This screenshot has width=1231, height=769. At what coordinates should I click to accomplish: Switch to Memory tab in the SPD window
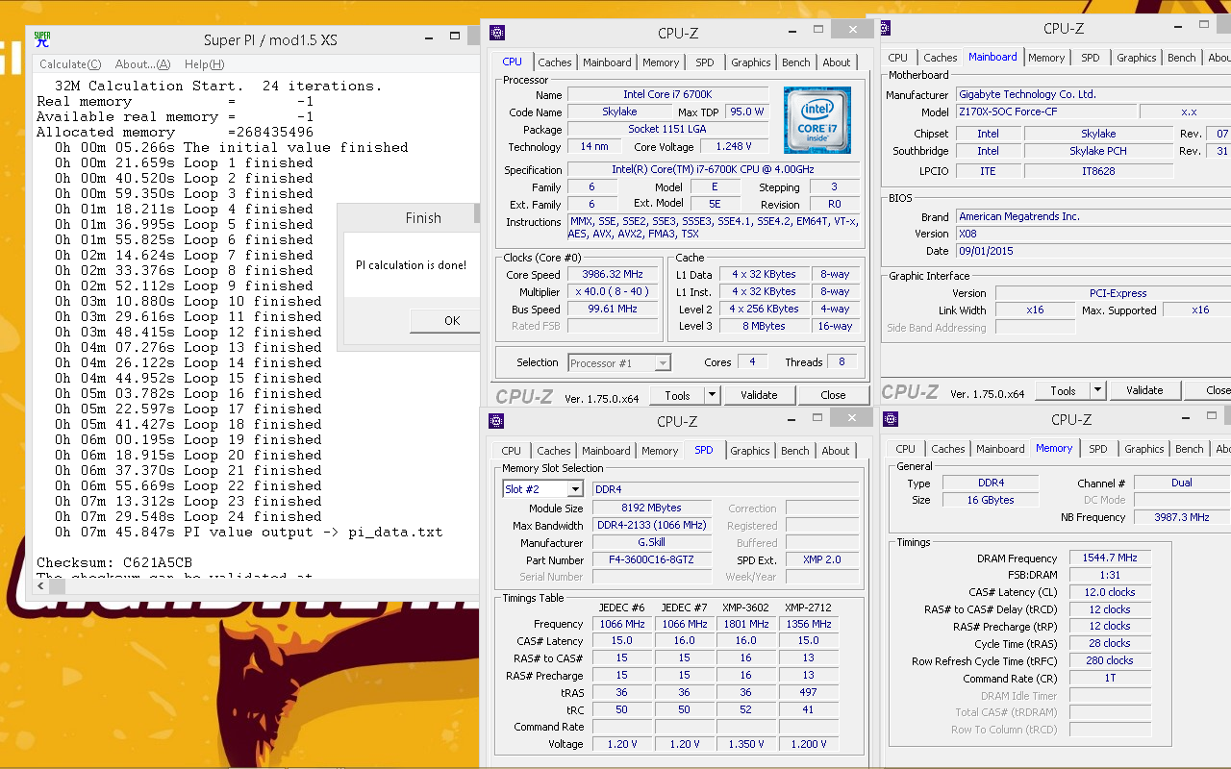pos(660,451)
